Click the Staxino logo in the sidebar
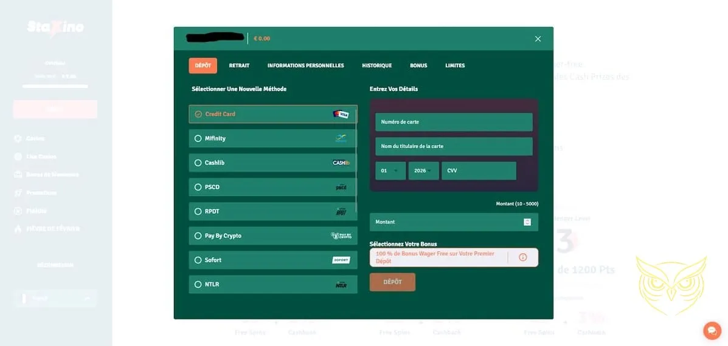The width and height of the screenshot is (728, 346). [x=55, y=27]
